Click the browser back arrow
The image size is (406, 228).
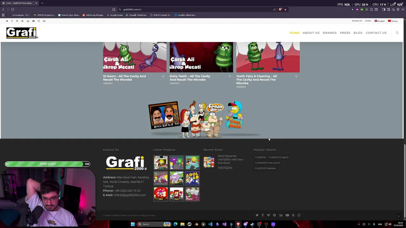[x=3, y=9]
